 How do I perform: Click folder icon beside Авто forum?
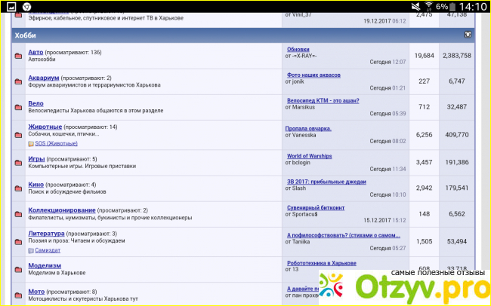tap(18, 56)
